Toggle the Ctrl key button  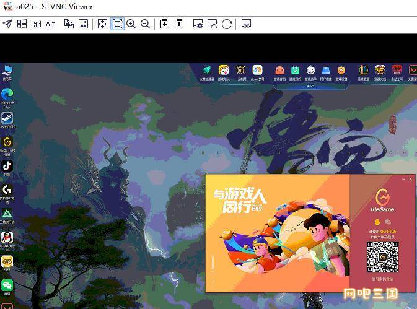click(36, 24)
